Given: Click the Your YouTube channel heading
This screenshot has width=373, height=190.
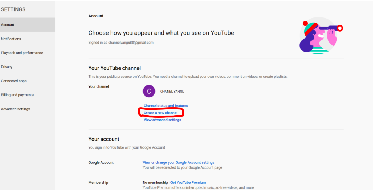Looking at the screenshot, I should pyautogui.click(x=114, y=68).
